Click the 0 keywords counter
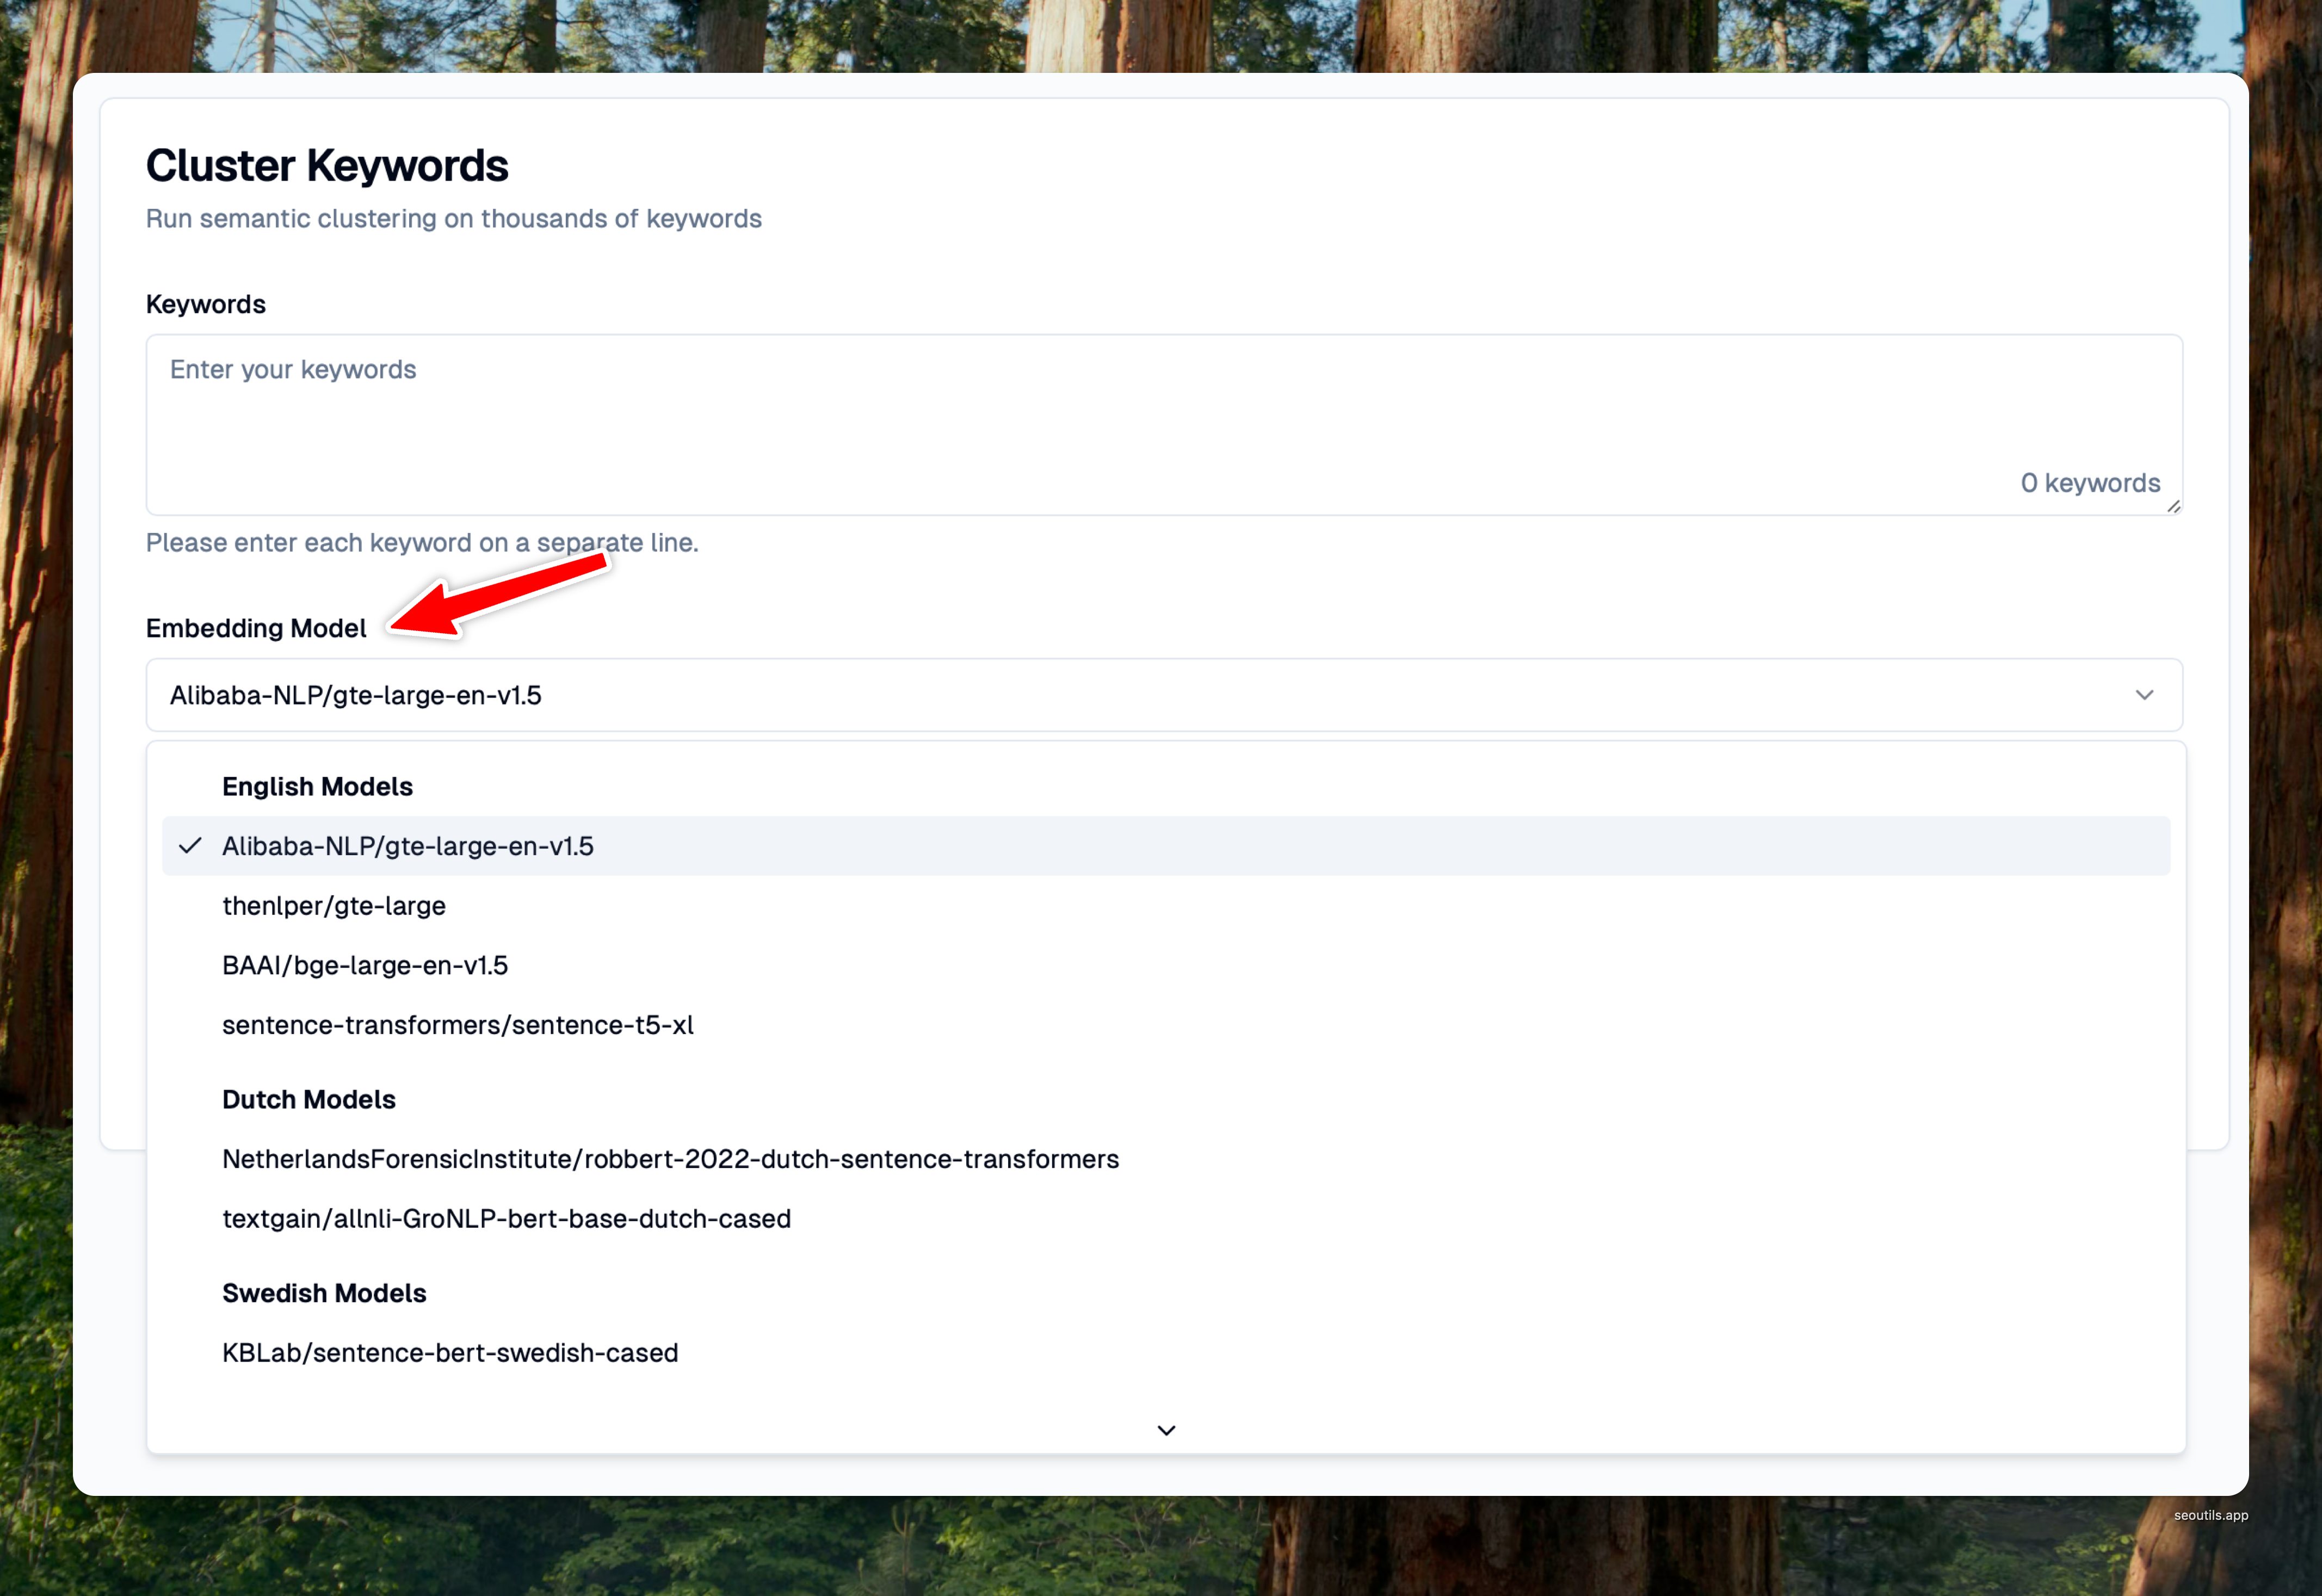This screenshot has height=1596, width=2322. (2090, 483)
